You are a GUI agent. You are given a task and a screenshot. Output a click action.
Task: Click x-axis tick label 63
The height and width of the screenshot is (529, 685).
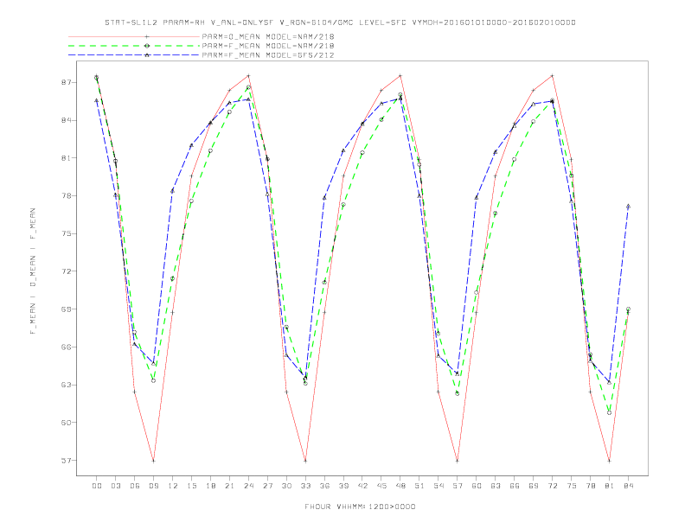pos(496,486)
